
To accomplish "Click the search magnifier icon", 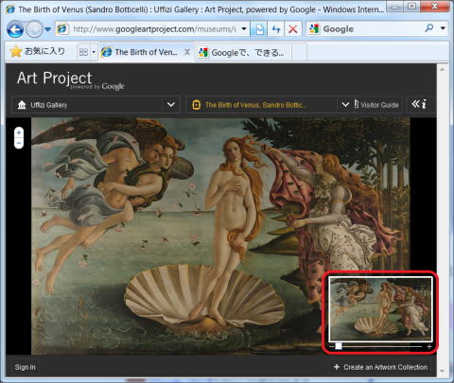I will [x=429, y=28].
